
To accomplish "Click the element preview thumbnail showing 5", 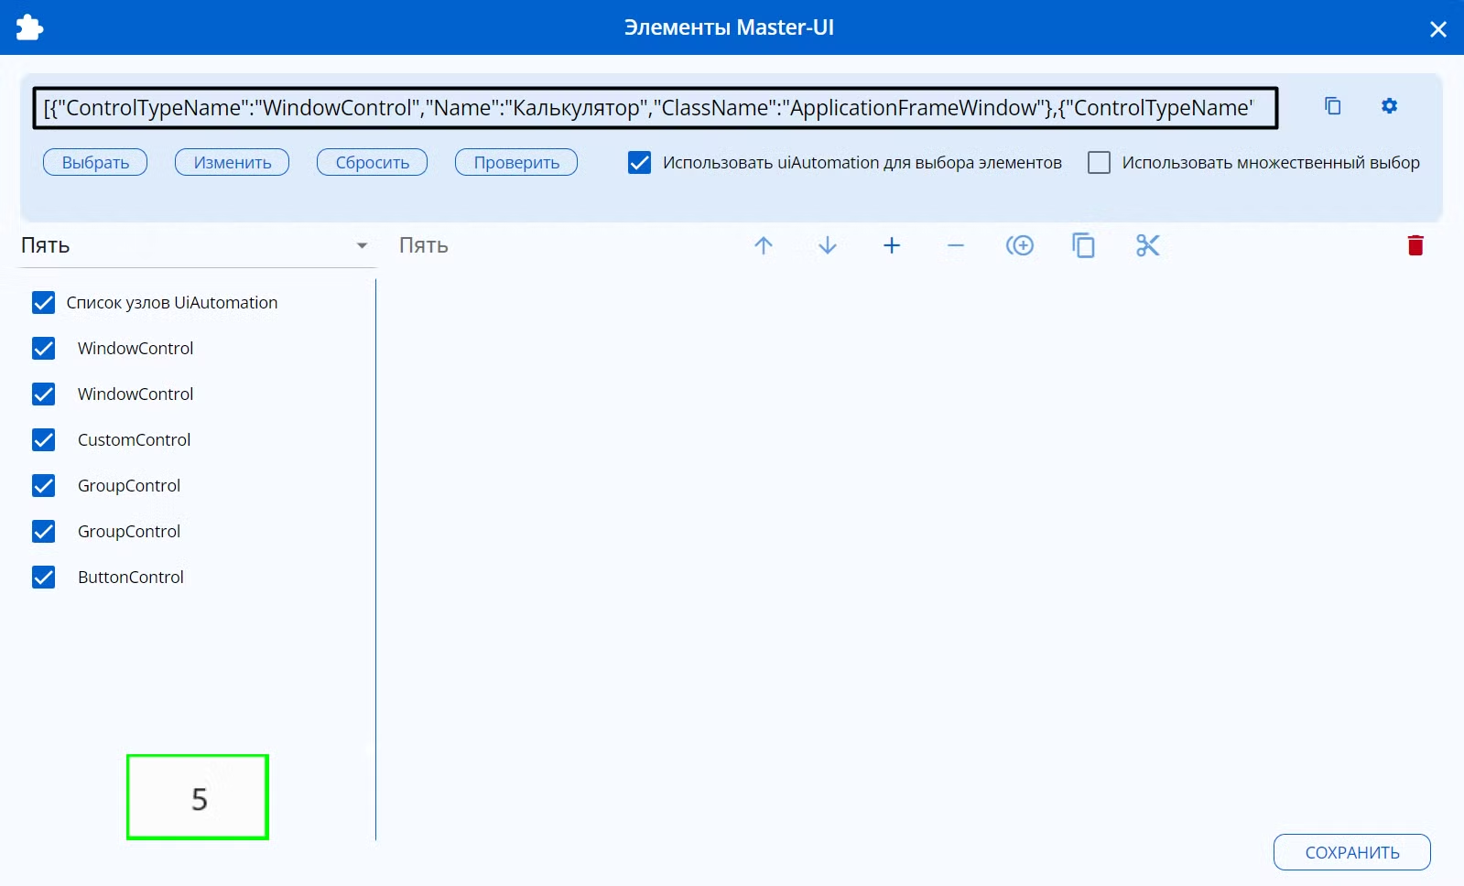I will (x=198, y=797).
